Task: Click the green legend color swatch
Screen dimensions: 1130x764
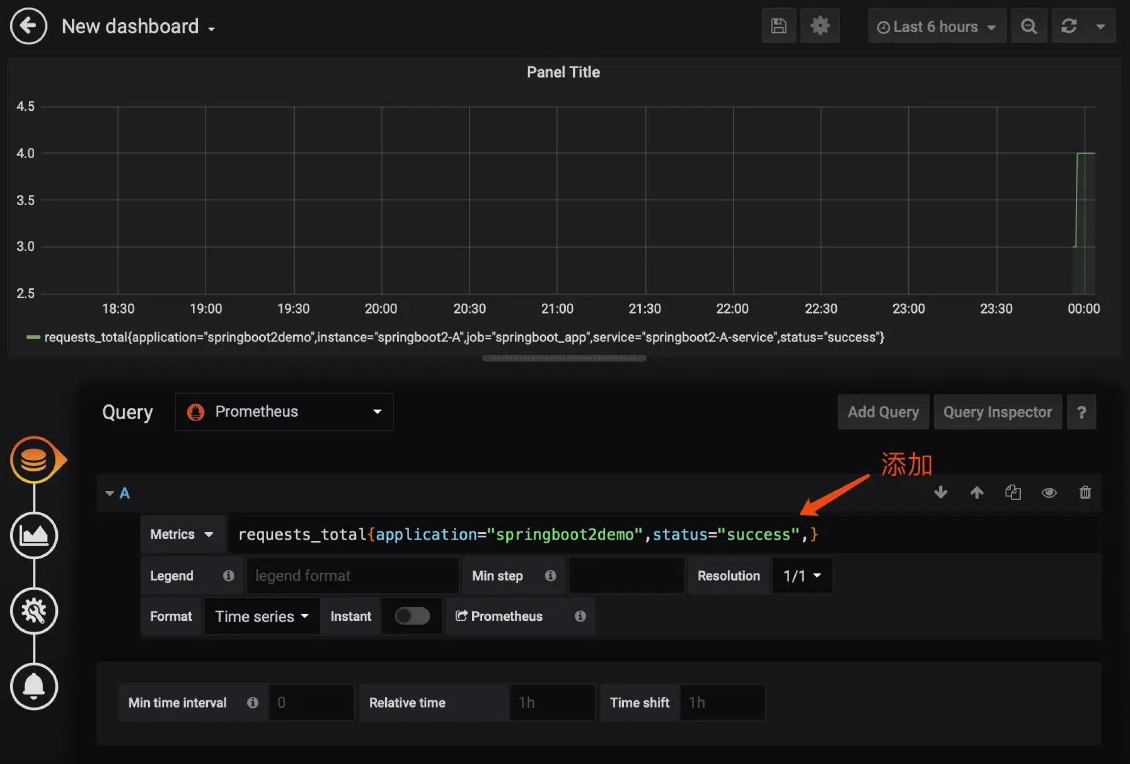Action: (33, 337)
